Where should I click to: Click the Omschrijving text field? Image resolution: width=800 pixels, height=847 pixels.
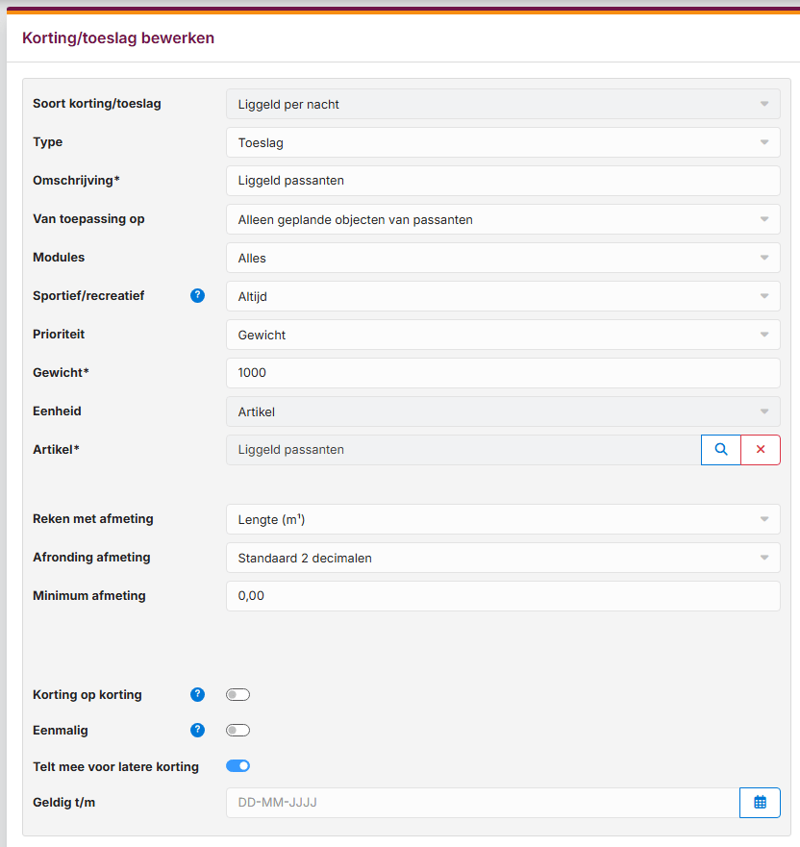tap(502, 181)
